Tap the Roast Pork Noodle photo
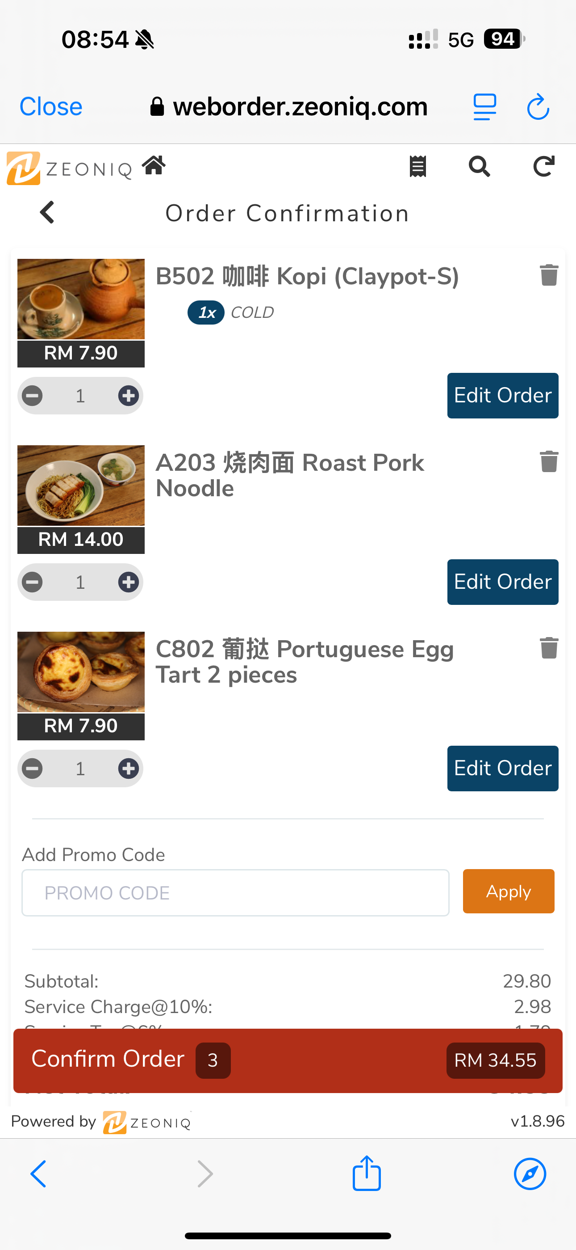Viewport: 576px width, 1250px height. click(81, 485)
